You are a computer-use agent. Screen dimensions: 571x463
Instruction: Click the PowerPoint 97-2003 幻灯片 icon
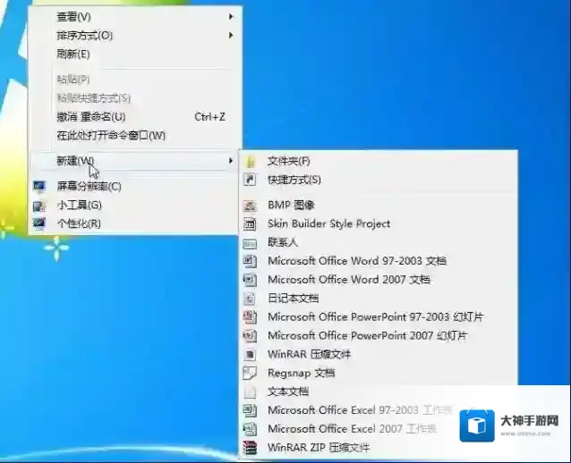[250, 317]
